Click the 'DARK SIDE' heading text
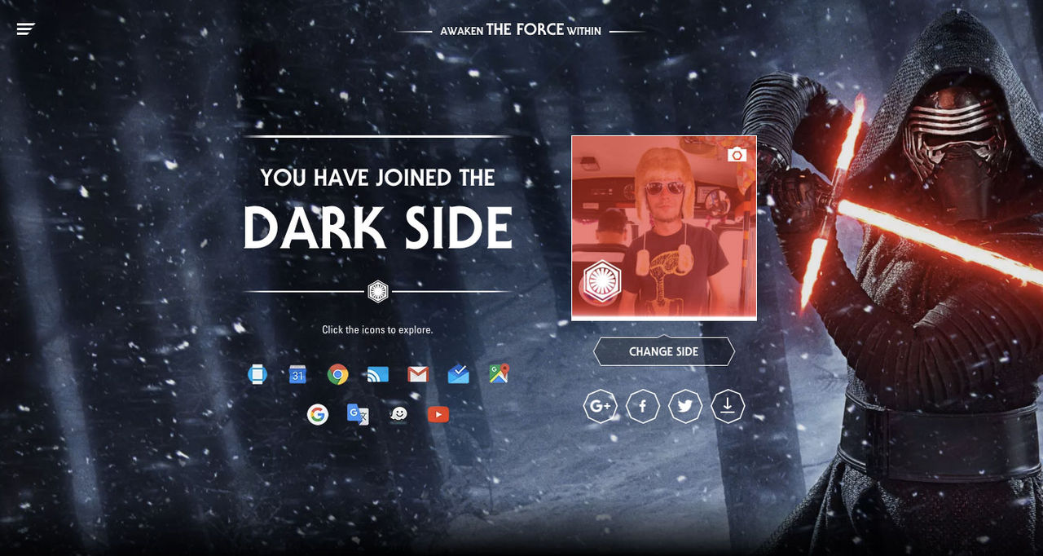The height and width of the screenshot is (556, 1043). [x=378, y=228]
